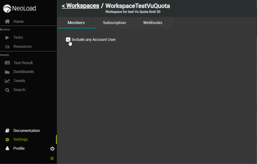Switch to the Subscription tab
The height and width of the screenshot is (164, 257).
pyautogui.click(x=114, y=23)
